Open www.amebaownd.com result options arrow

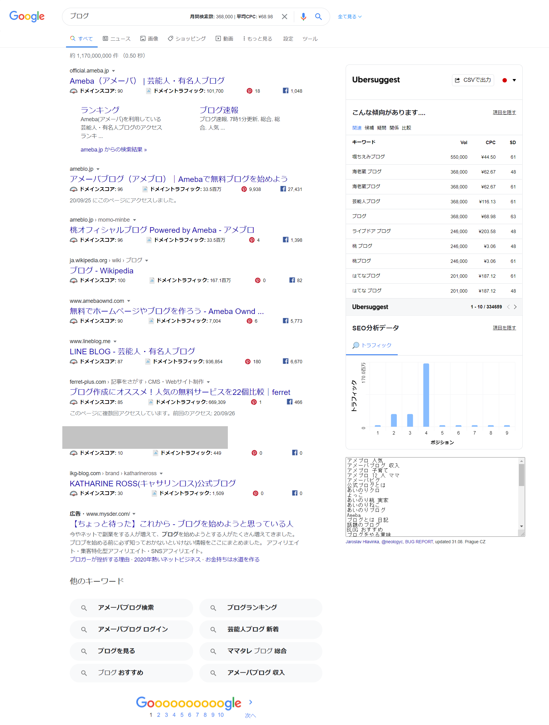tap(128, 301)
